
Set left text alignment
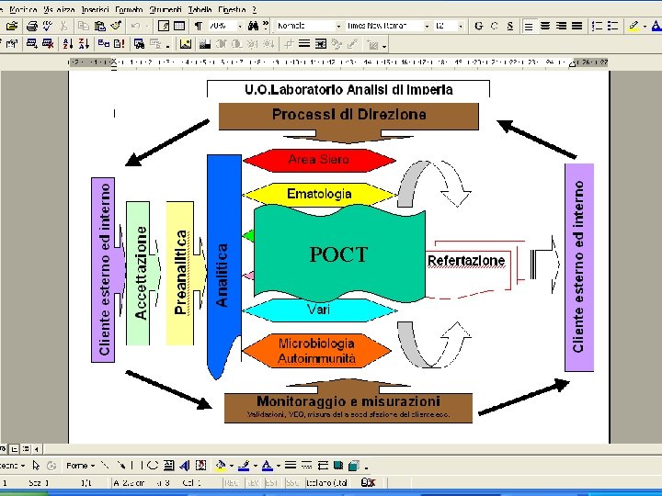coord(528,26)
